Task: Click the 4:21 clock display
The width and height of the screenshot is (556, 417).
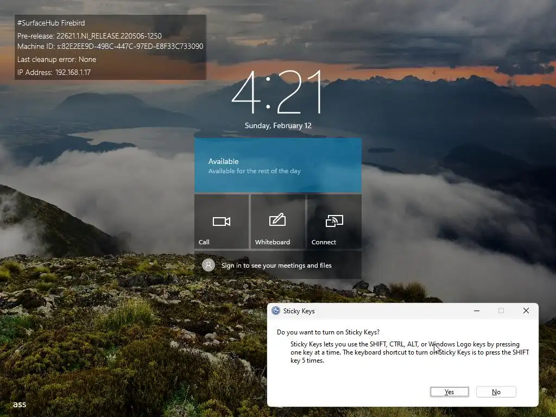Action: (x=276, y=92)
